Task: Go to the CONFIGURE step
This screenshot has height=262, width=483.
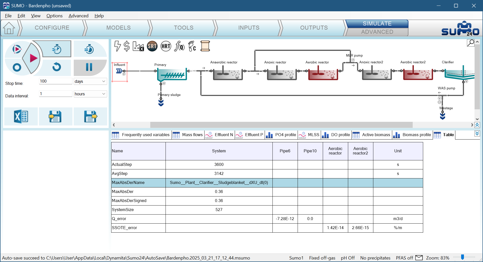Action: click(52, 28)
